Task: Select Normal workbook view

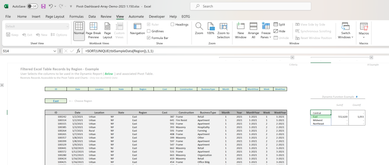Action: [x=79, y=31]
